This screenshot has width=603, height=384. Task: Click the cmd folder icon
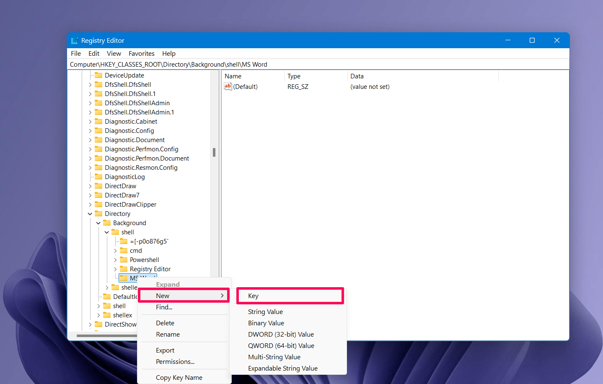click(x=124, y=251)
